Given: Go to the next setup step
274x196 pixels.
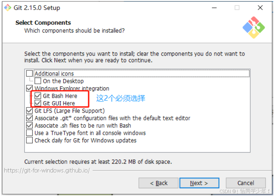Looking at the screenshot, I should (x=199, y=183).
